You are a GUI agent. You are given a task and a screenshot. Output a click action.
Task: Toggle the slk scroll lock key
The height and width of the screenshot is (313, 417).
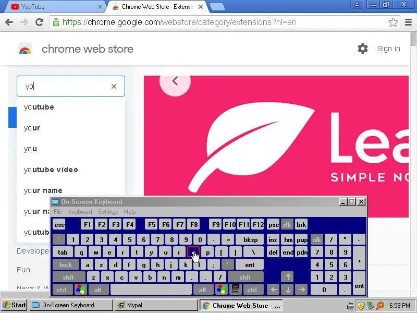point(287,225)
